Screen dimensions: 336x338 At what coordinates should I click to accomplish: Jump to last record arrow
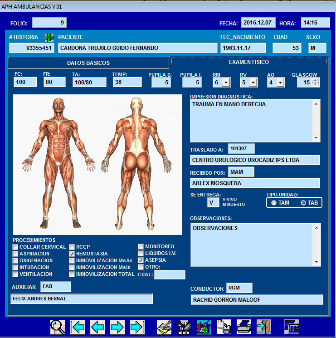coord(137,327)
